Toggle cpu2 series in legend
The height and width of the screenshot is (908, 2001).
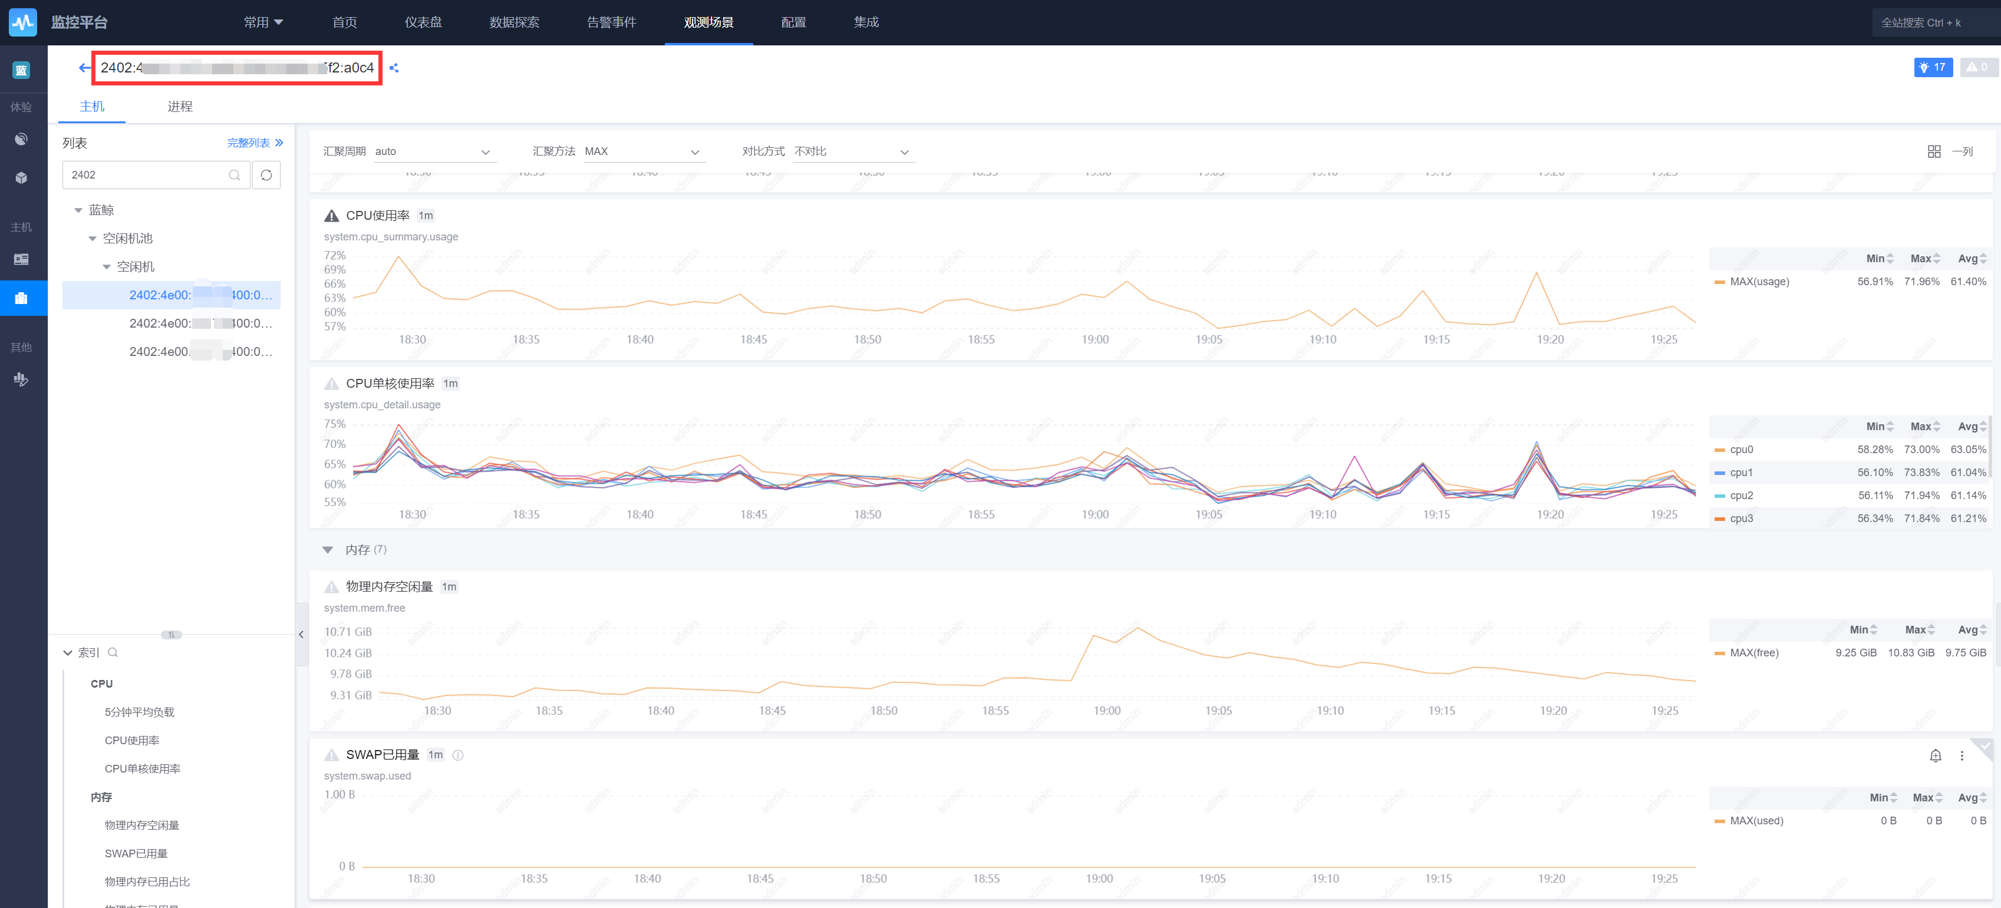tap(1740, 496)
